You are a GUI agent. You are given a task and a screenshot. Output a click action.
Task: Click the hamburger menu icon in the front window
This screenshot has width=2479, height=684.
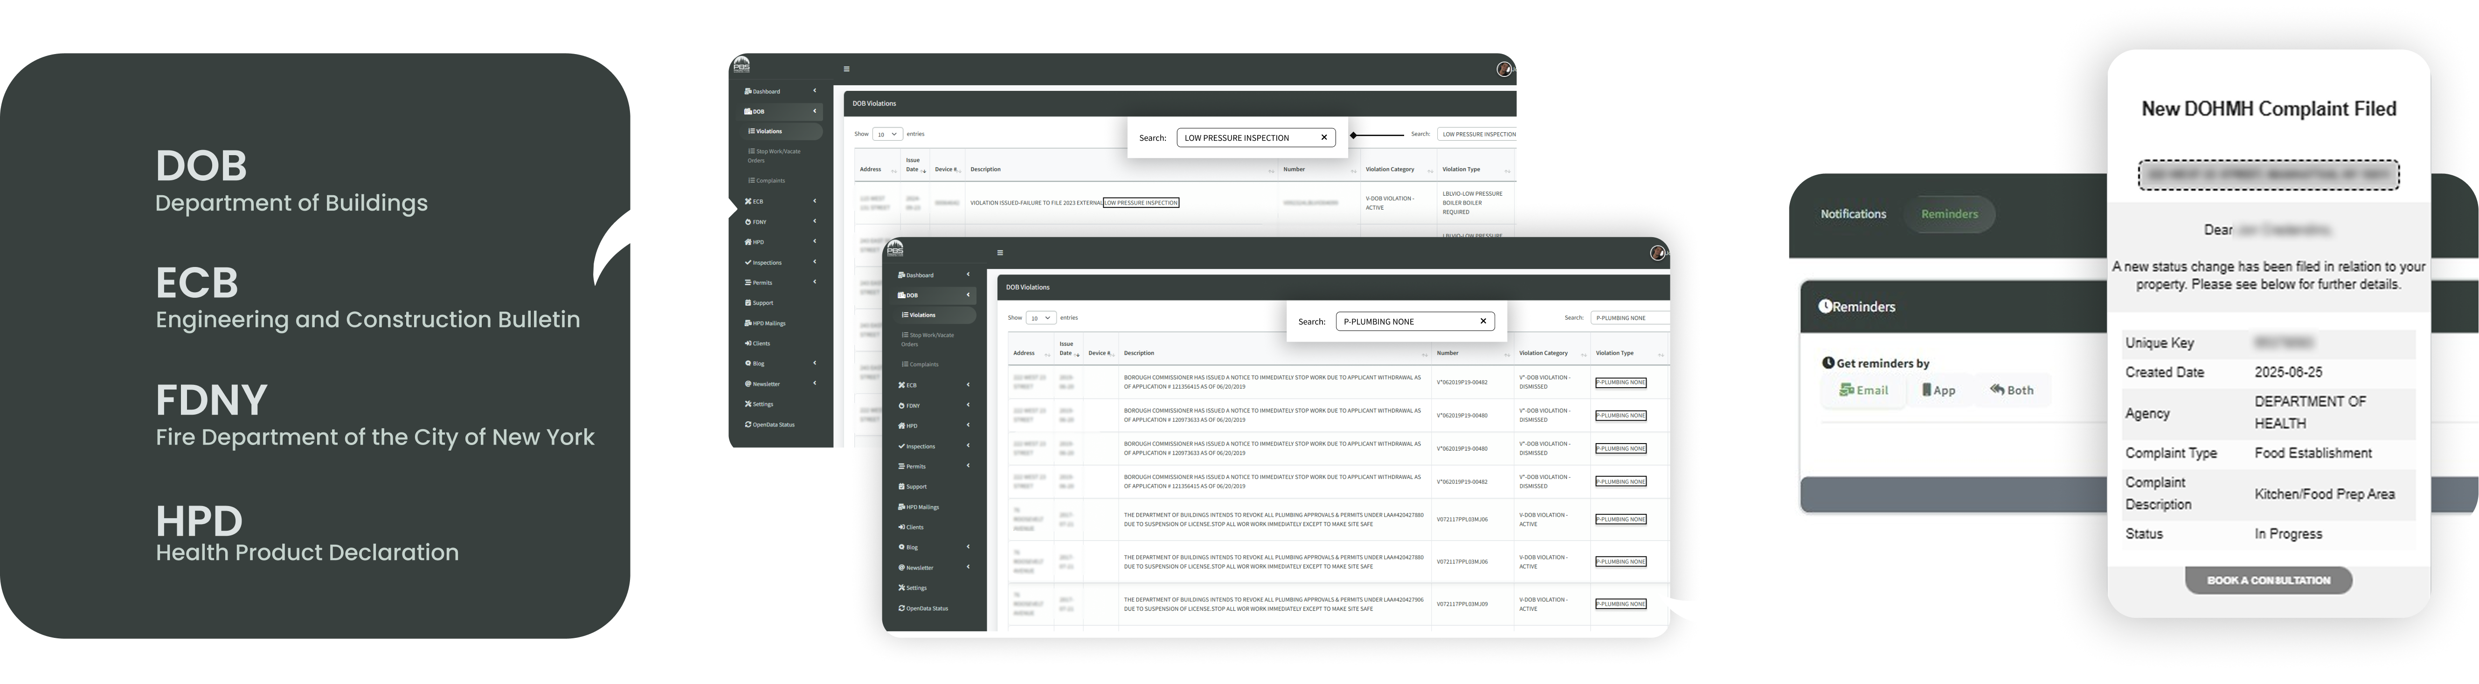[1000, 253]
